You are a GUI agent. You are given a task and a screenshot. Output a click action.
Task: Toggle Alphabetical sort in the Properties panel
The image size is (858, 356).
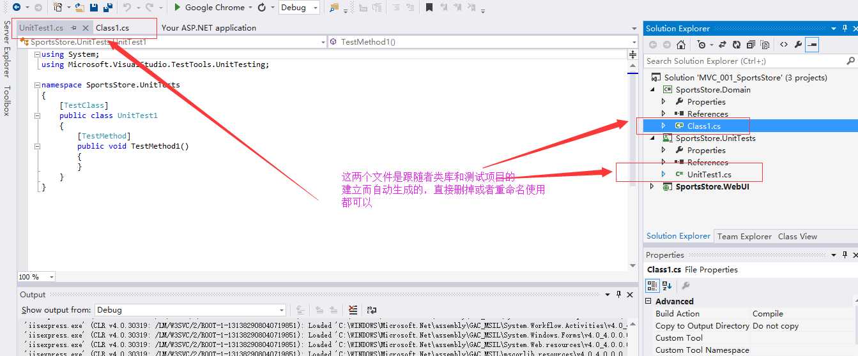point(667,286)
